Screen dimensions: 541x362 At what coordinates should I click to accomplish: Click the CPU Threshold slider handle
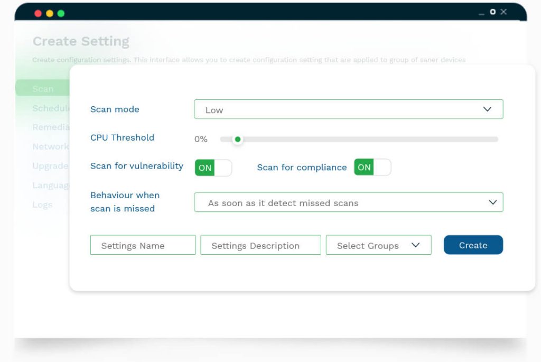click(x=237, y=139)
